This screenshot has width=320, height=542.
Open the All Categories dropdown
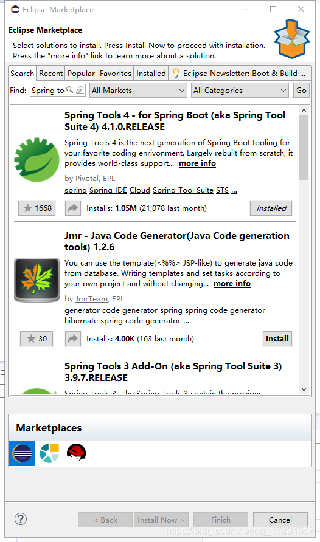[240, 90]
